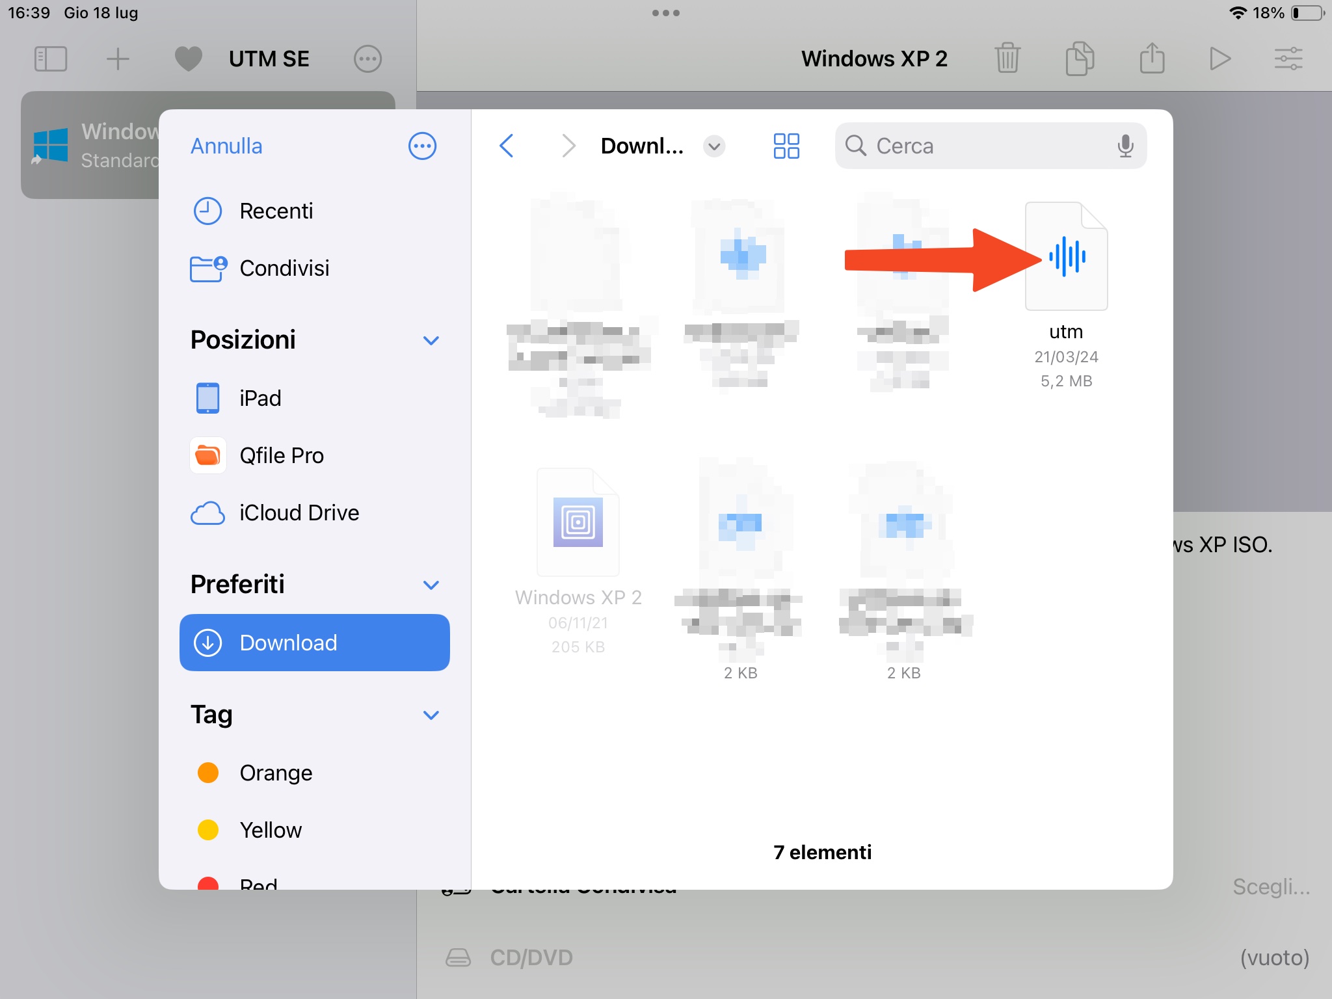Switch file view with grid icon
Image resolution: width=1332 pixels, height=999 pixels.
tap(786, 146)
